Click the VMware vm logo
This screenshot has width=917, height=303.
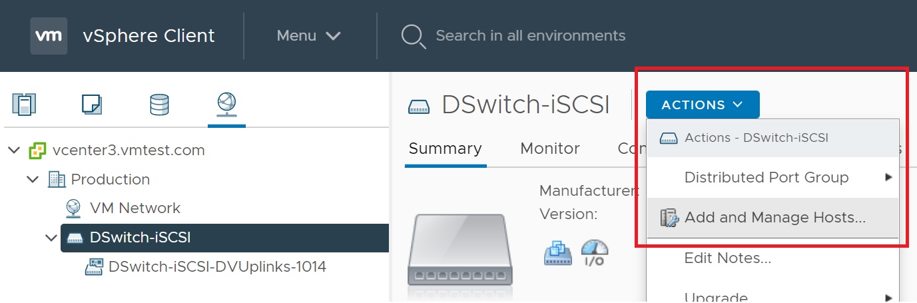point(49,36)
